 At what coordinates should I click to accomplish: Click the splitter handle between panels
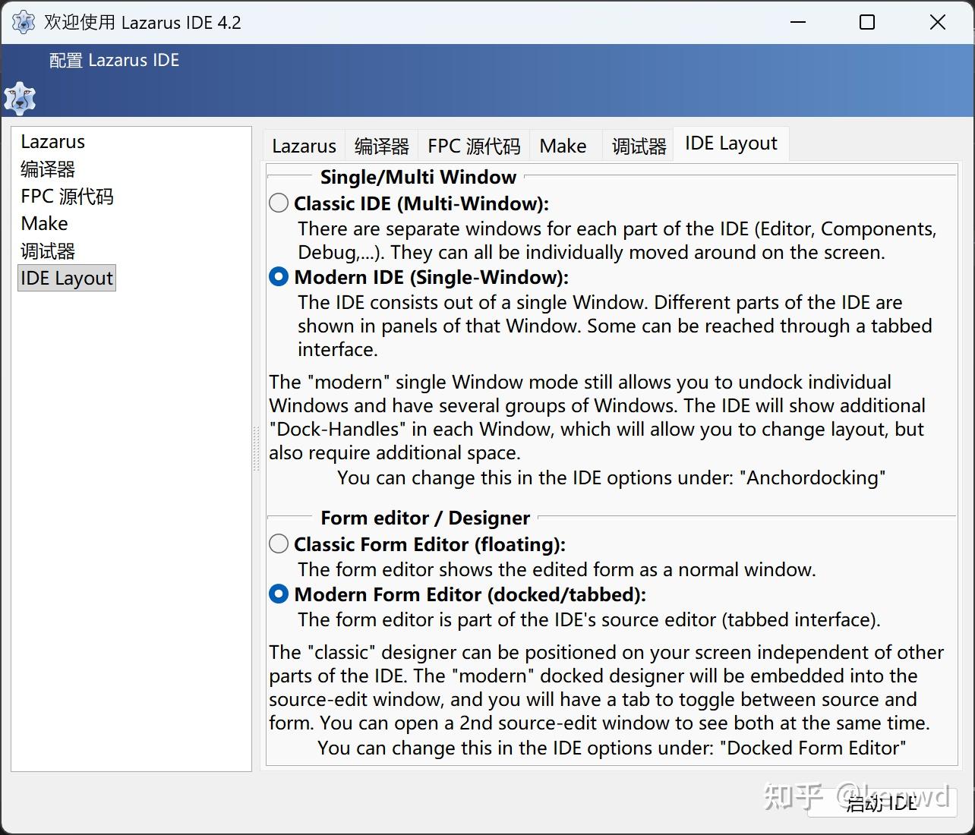click(257, 449)
